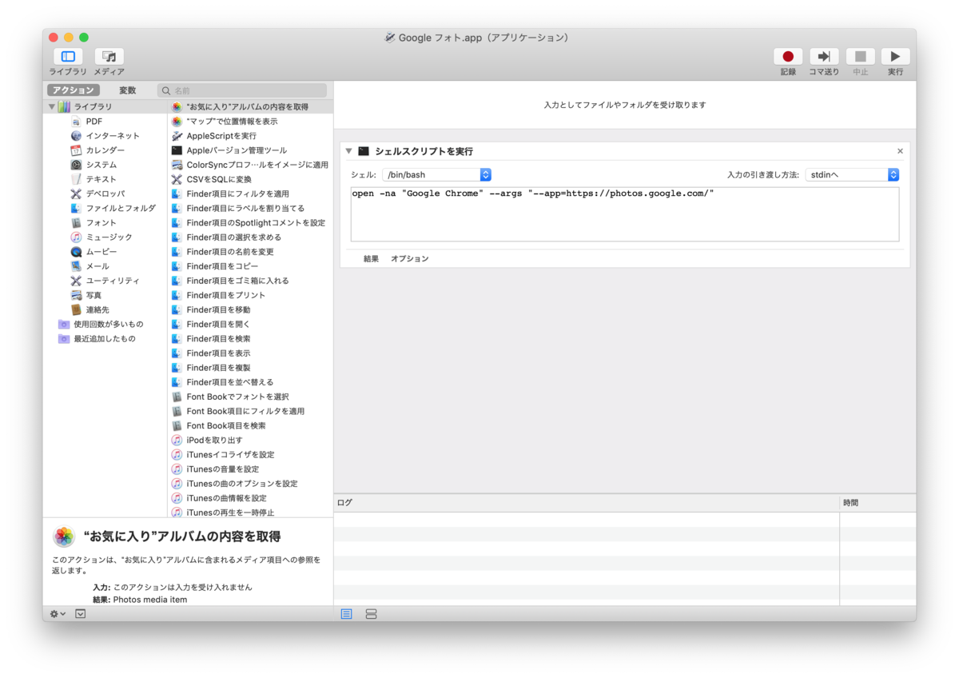Run the workflow with the 実行 button

[x=895, y=57]
